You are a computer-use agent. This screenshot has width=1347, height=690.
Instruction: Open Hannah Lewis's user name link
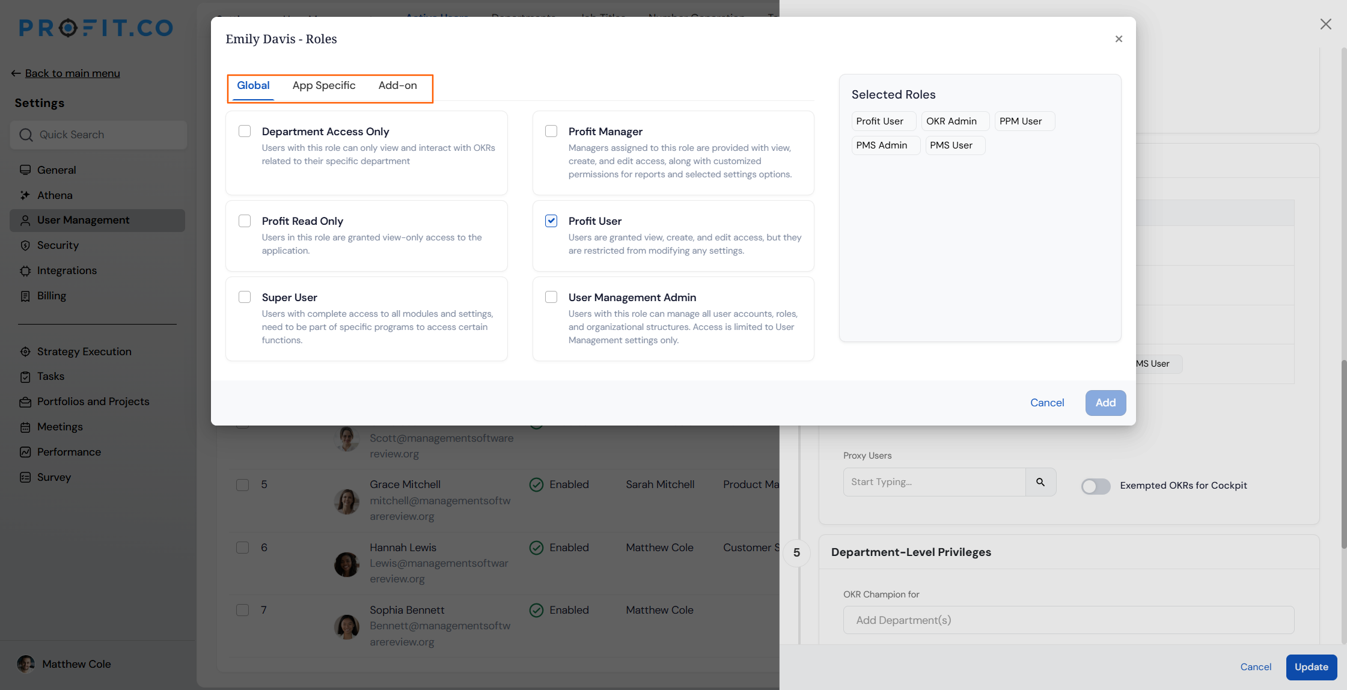pos(403,548)
